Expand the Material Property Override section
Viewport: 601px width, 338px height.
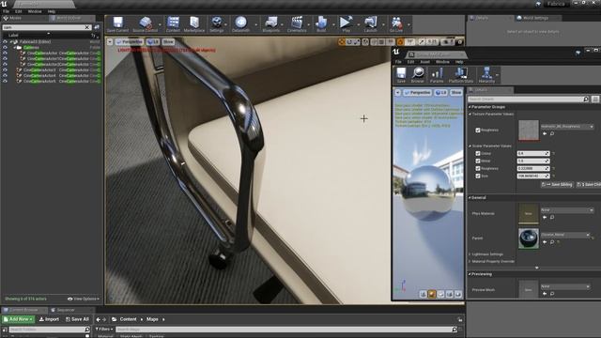tap(470, 261)
